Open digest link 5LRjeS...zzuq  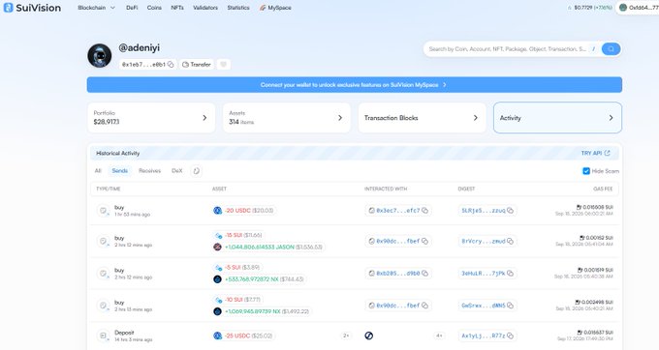484,211
